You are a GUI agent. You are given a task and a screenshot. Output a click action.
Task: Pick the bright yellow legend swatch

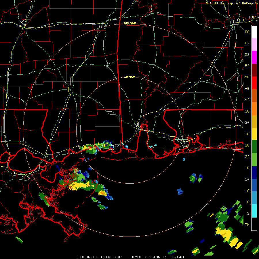click(254, 134)
